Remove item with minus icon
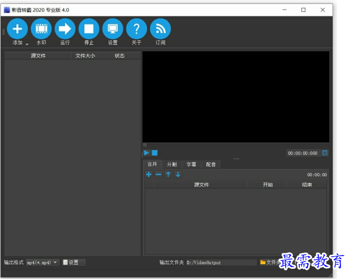The image size is (349, 279). (159, 175)
